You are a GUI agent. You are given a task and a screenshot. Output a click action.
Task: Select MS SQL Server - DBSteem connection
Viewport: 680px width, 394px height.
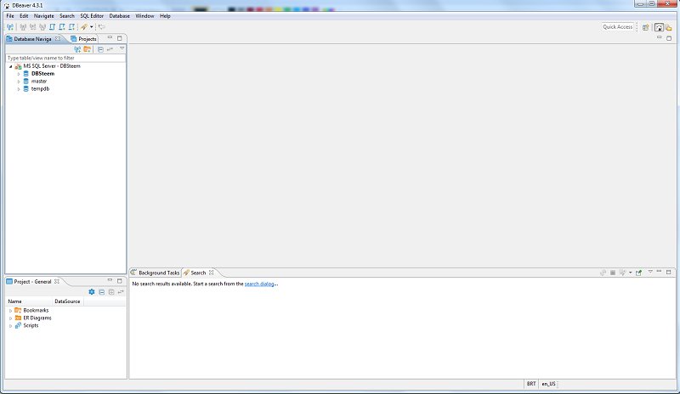[52, 66]
